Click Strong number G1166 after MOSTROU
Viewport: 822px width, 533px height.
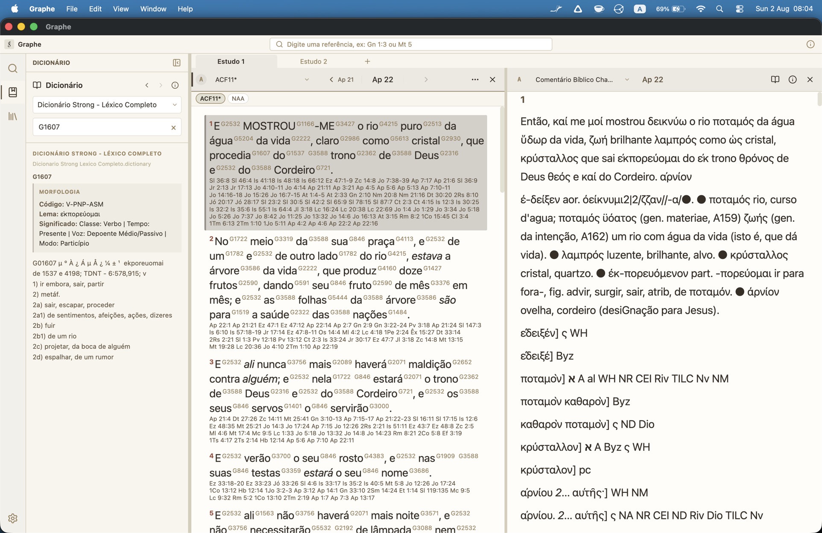(305, 124)
